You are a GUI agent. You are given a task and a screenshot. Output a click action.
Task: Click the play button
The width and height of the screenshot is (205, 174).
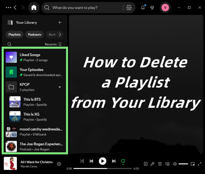coord(102,161)
